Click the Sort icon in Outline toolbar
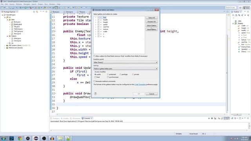 [236, 15]
